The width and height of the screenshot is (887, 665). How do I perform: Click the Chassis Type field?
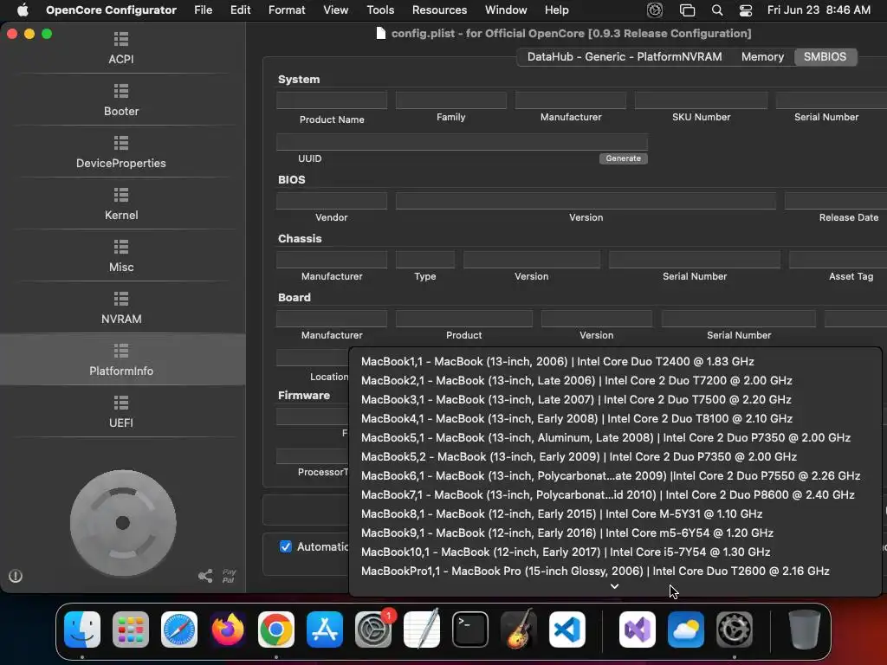pyautogui.click(x=424, y=260)
